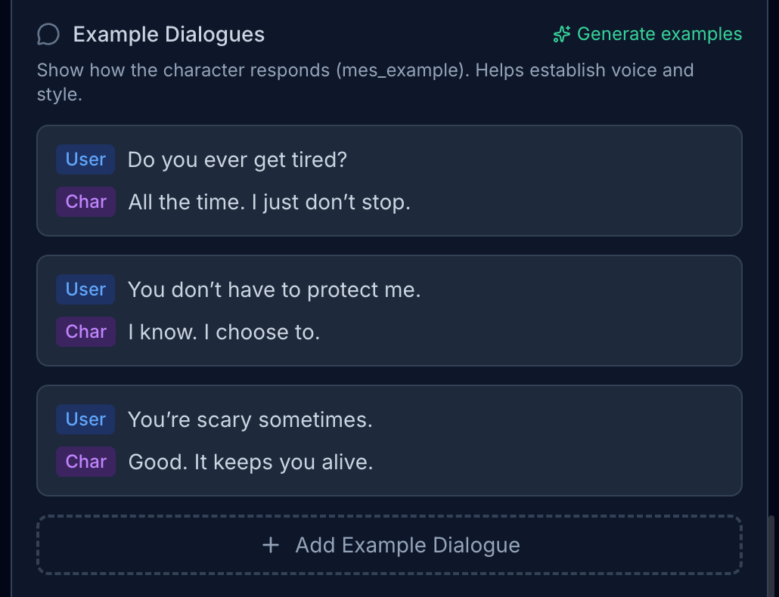The image size is (779, 597).
Task: Edit the "You're scary sometimes." user message
Action: (x=250, y=420)
